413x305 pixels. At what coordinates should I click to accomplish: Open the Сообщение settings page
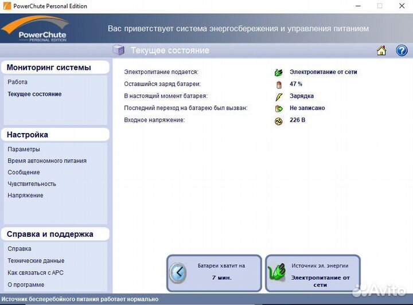click(x=24, y=173)
